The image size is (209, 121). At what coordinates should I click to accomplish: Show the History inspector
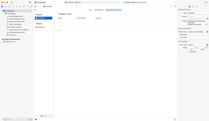pos(193,7)
